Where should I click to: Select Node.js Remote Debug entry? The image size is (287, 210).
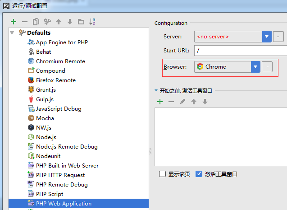pos(78,146)
